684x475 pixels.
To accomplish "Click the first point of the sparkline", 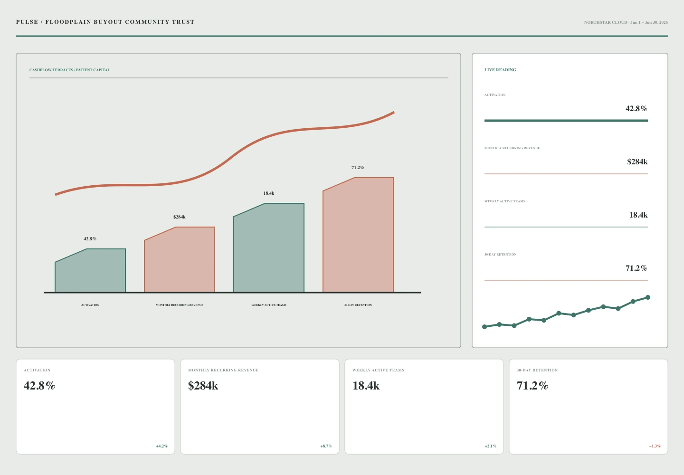I will [x=484, y=327].
